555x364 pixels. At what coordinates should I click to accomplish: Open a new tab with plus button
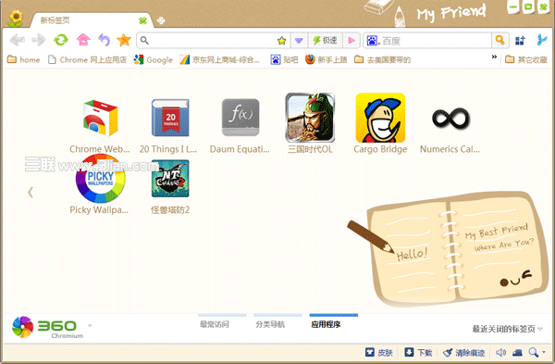tap(161, 20)
